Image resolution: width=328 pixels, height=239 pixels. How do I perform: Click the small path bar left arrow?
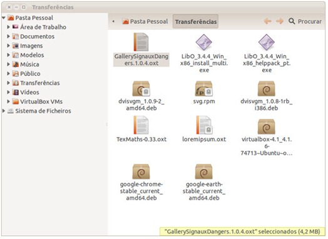coord(113,21)
